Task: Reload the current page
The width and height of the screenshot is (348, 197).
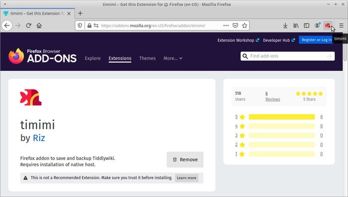Action: 28,26
